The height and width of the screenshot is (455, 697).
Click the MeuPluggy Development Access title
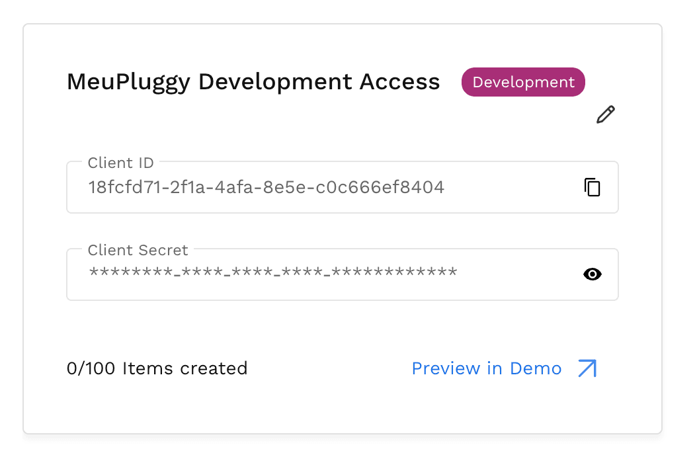[253, 82]
